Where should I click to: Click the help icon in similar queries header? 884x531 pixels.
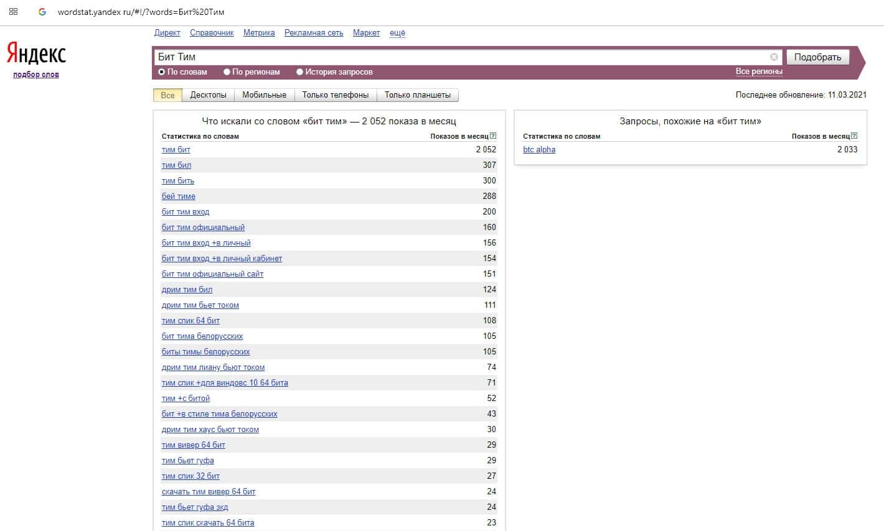point(854,136)
